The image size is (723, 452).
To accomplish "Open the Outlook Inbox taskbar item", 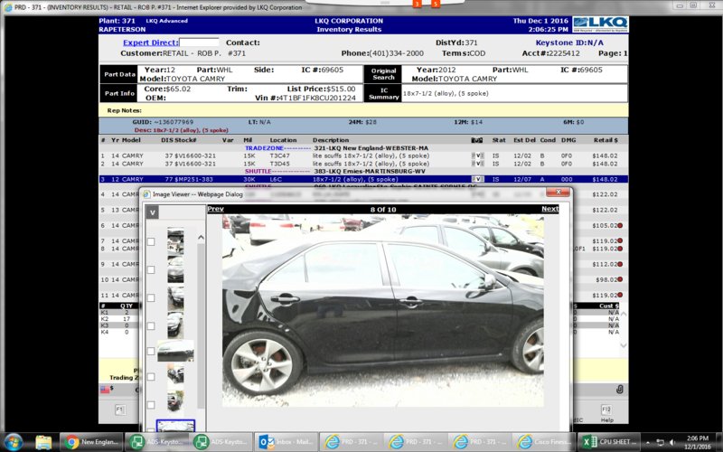I will click(286, 442).
